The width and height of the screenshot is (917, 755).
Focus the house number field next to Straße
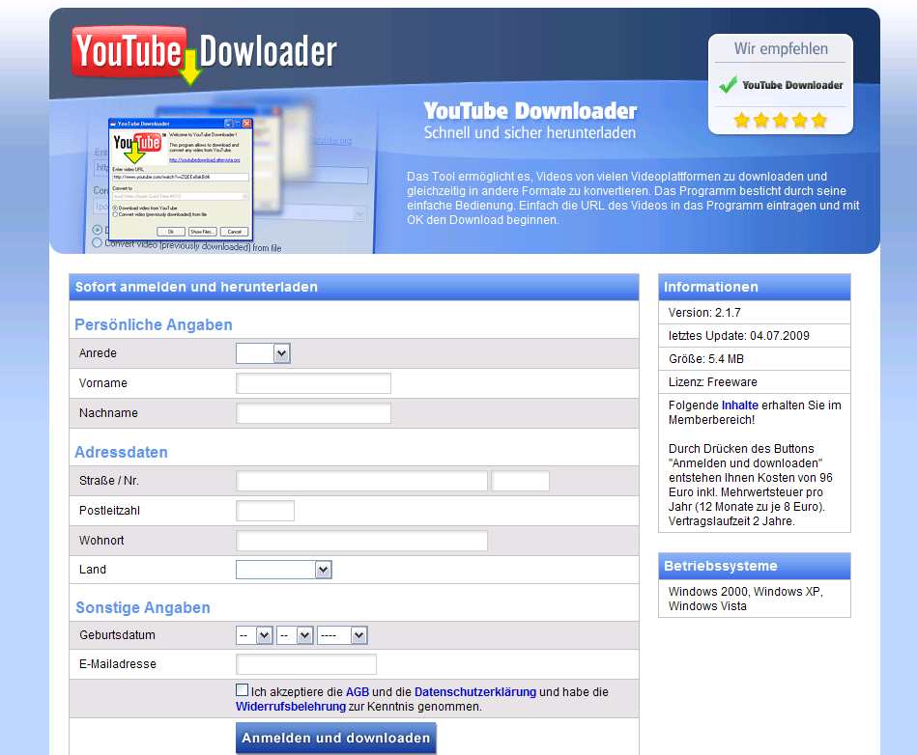click(x=521, y=481)
